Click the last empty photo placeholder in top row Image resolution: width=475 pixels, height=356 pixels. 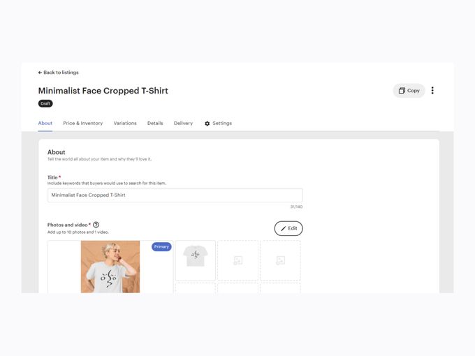coord(280,260)
